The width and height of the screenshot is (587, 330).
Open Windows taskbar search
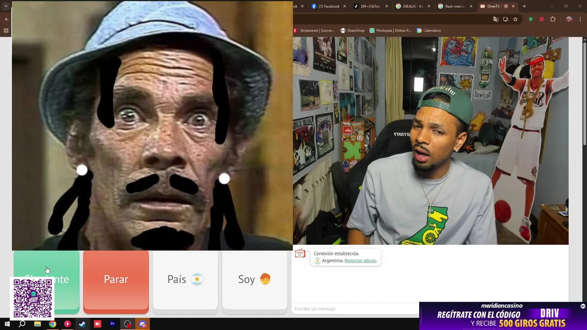point(22,324)
